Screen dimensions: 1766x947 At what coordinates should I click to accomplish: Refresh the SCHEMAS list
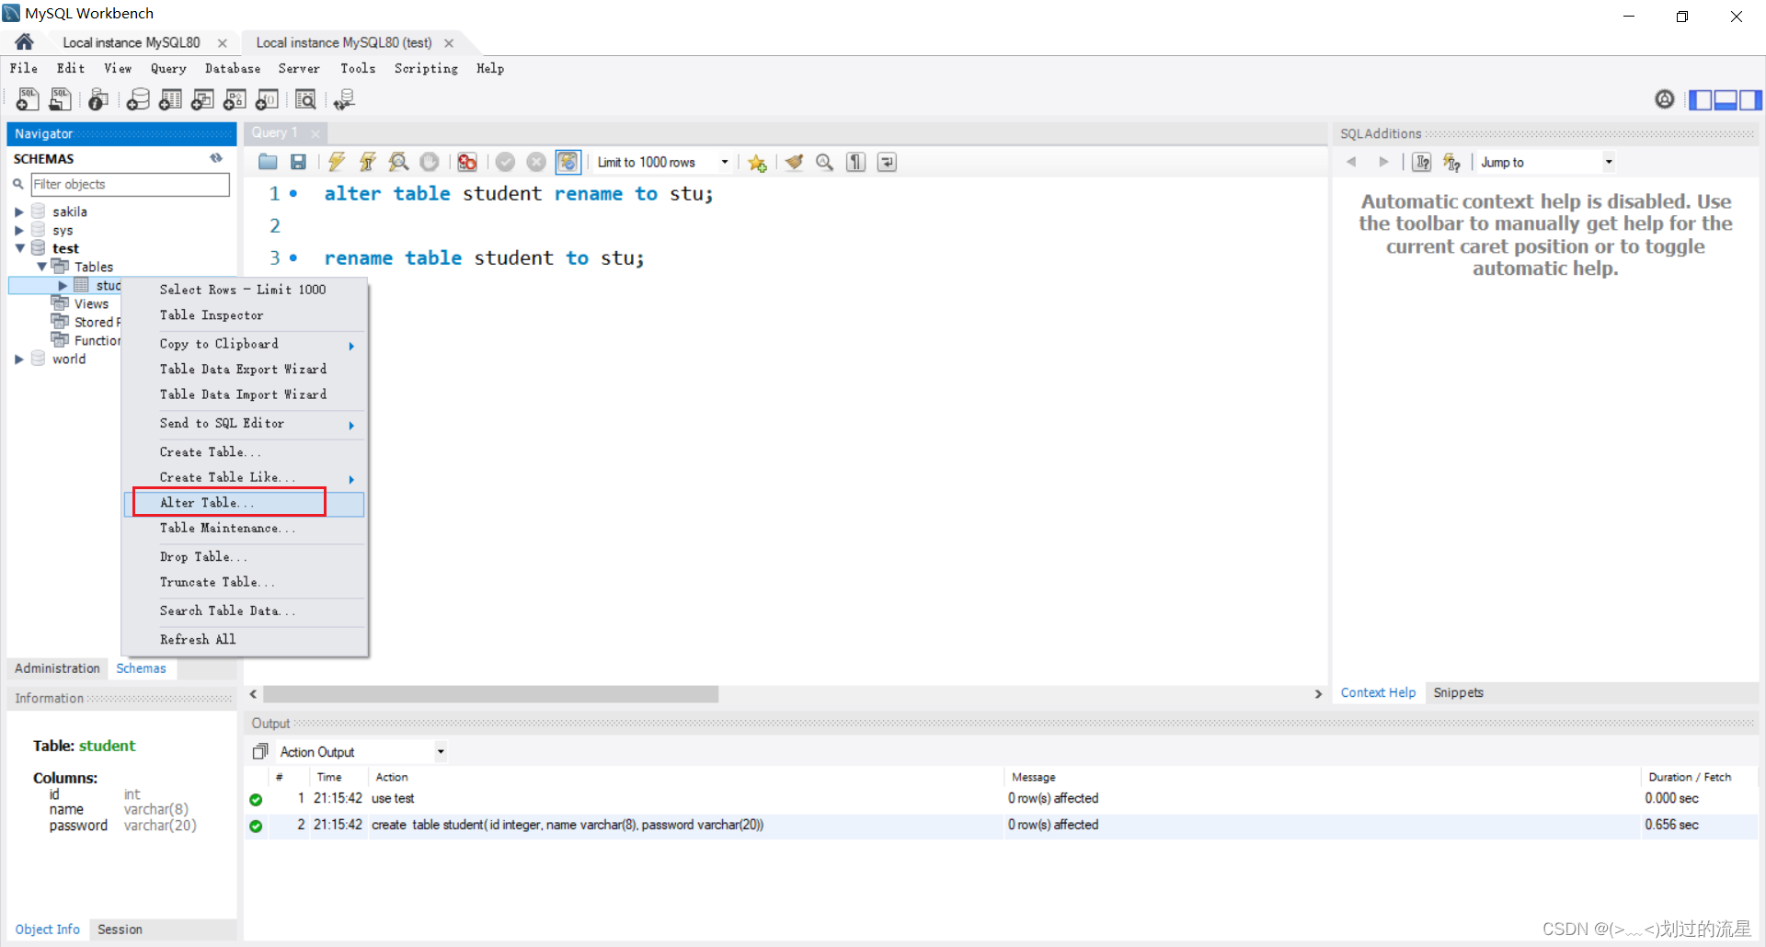[216, 158]
